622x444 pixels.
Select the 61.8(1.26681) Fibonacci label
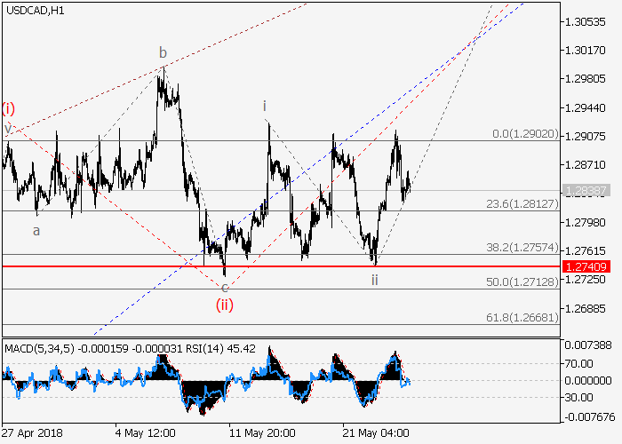[524, 317]
